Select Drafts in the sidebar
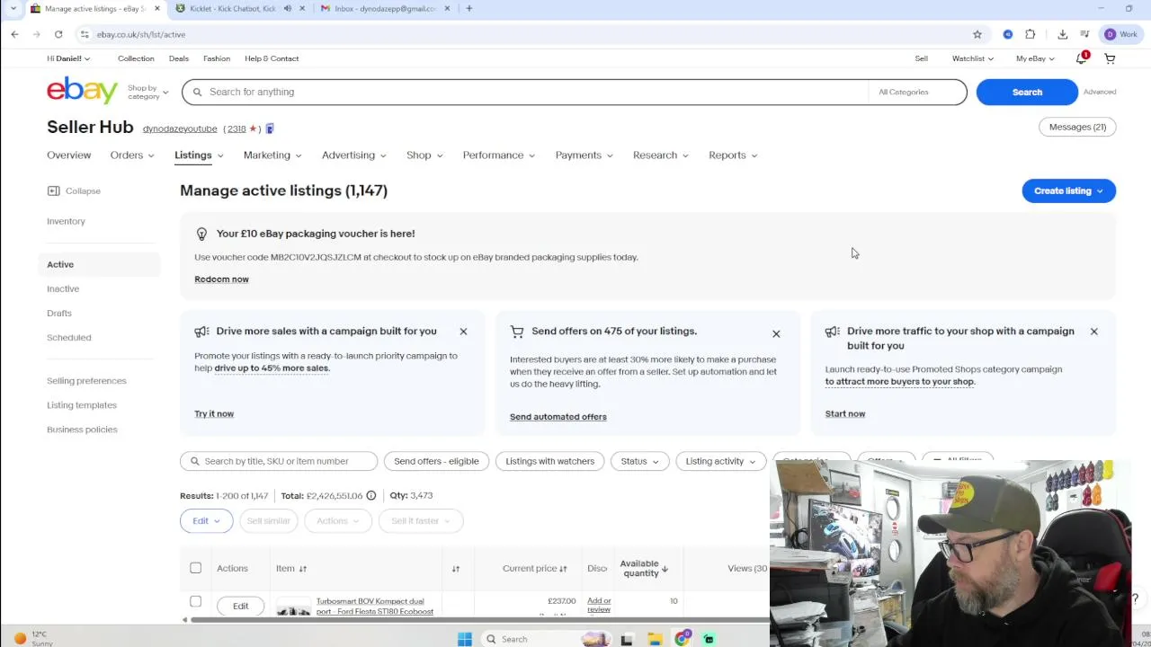Viewport: 1151px width, 647px height. point(59,313)
